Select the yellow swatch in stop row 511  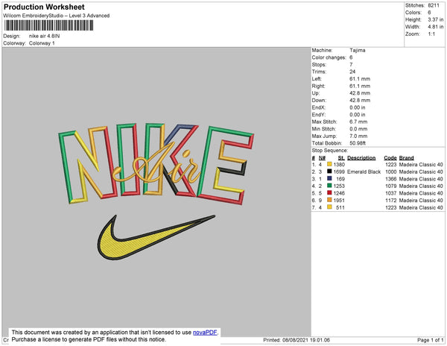(x=329, y=207)
